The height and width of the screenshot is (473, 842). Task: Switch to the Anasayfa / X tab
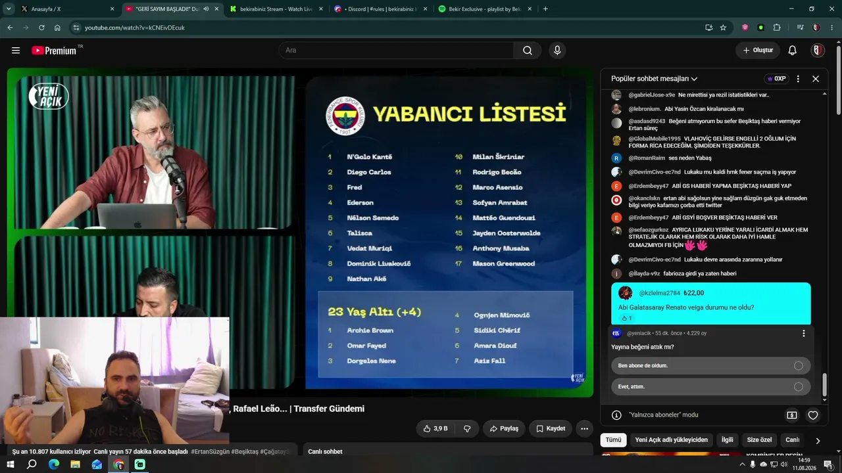(x=66, y=9)
